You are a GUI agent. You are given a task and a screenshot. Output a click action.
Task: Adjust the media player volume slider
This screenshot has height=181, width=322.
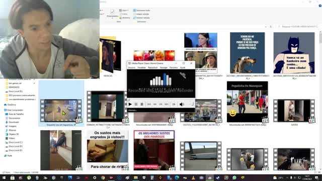(x=190, y=104)
